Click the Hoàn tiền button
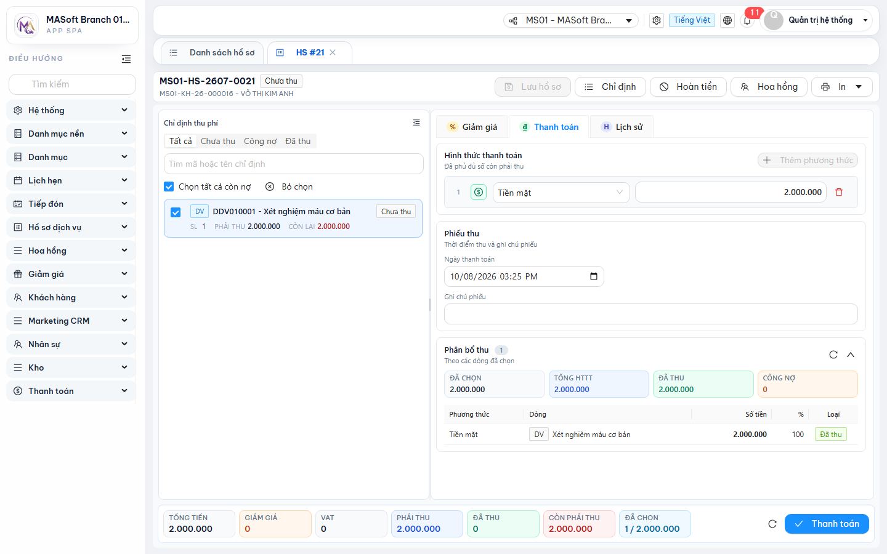 click(688, 87)
